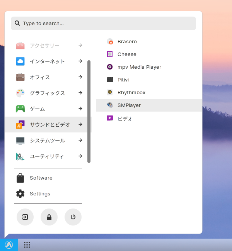Screen dimensions: 232x251
Task: Click the magnifier icon in search bar
Action: [17, 23]
